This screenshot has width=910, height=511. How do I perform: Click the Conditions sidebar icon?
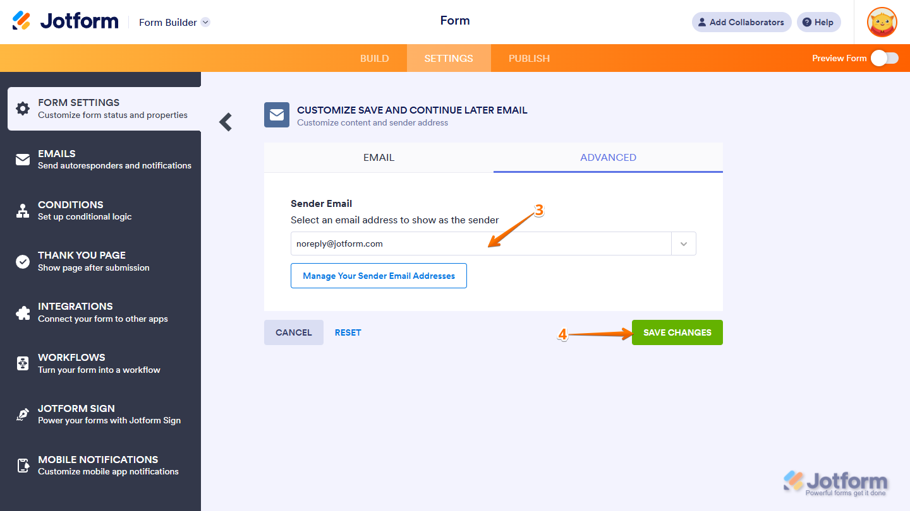point(23,210)
